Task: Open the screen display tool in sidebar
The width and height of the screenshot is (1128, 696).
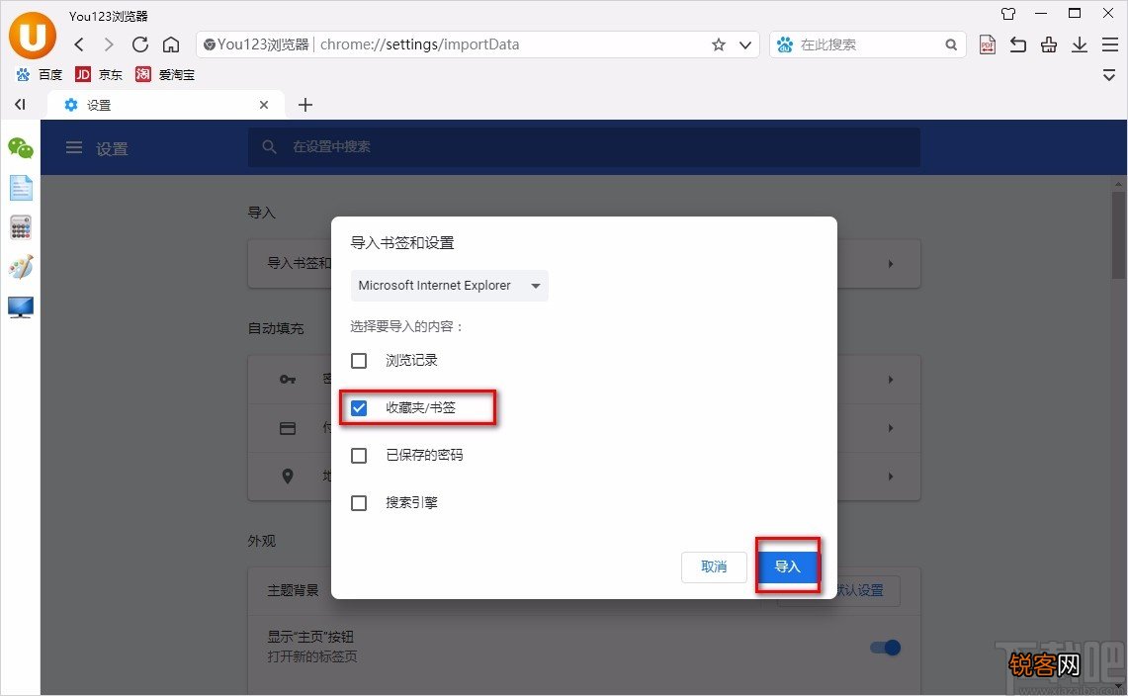Action: click(20, 307)
